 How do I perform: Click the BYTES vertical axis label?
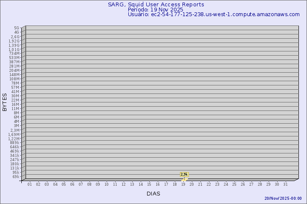(x=5, y=102)
